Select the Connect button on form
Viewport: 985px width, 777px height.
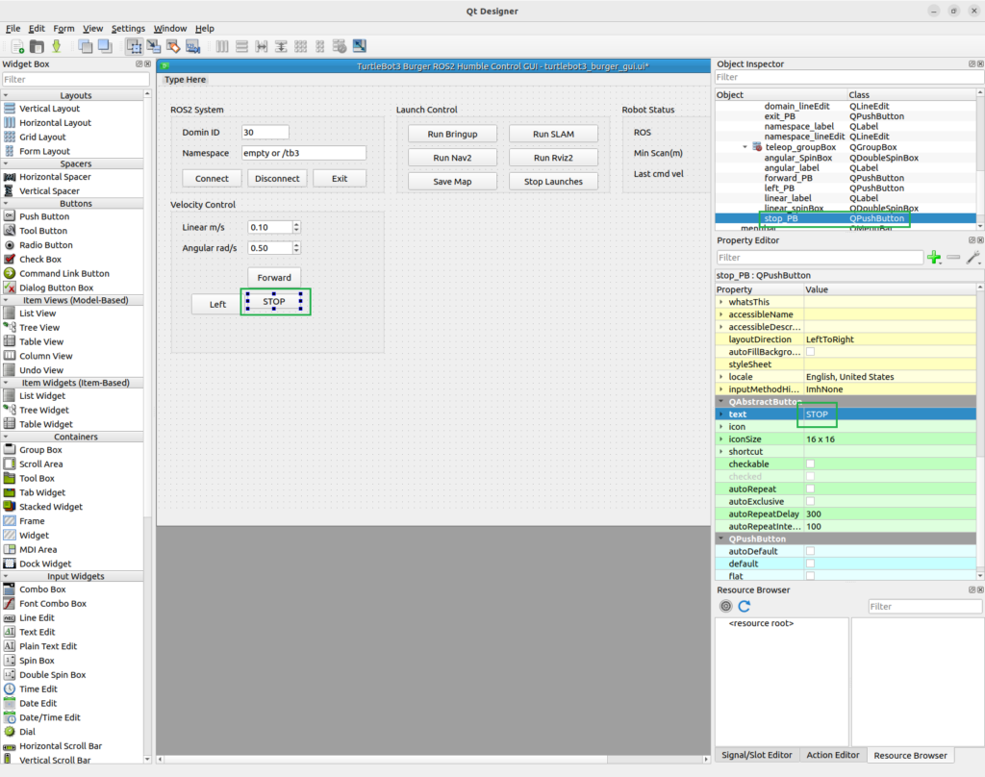pos(212,179)
